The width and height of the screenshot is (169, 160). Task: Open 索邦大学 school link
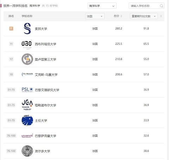41,29
